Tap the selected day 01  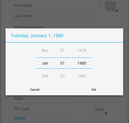tap(63, 63)
